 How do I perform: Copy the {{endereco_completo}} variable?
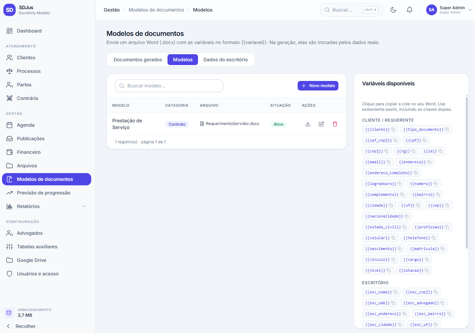pos(391,173)
